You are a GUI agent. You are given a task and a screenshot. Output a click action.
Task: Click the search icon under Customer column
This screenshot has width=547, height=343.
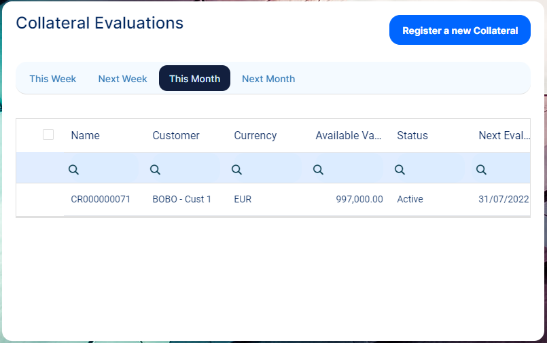pos(155,170)
